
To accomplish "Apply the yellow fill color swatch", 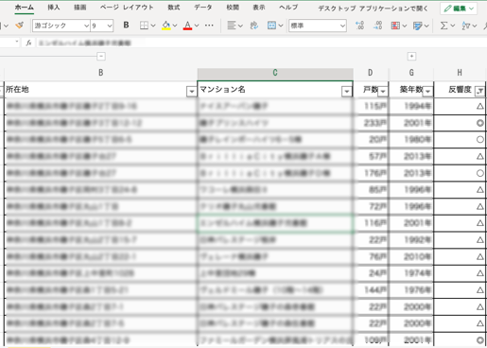I will [x=166, y=26].
